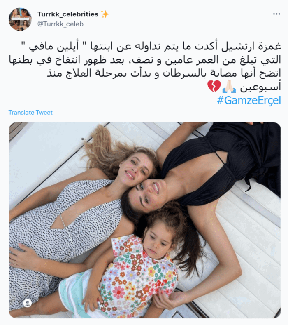
Task: Click the praying hands emoji in the tweet
Action: (229, 87)
